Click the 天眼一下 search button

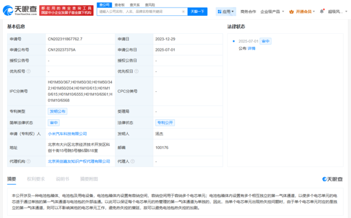click(198, 12)
